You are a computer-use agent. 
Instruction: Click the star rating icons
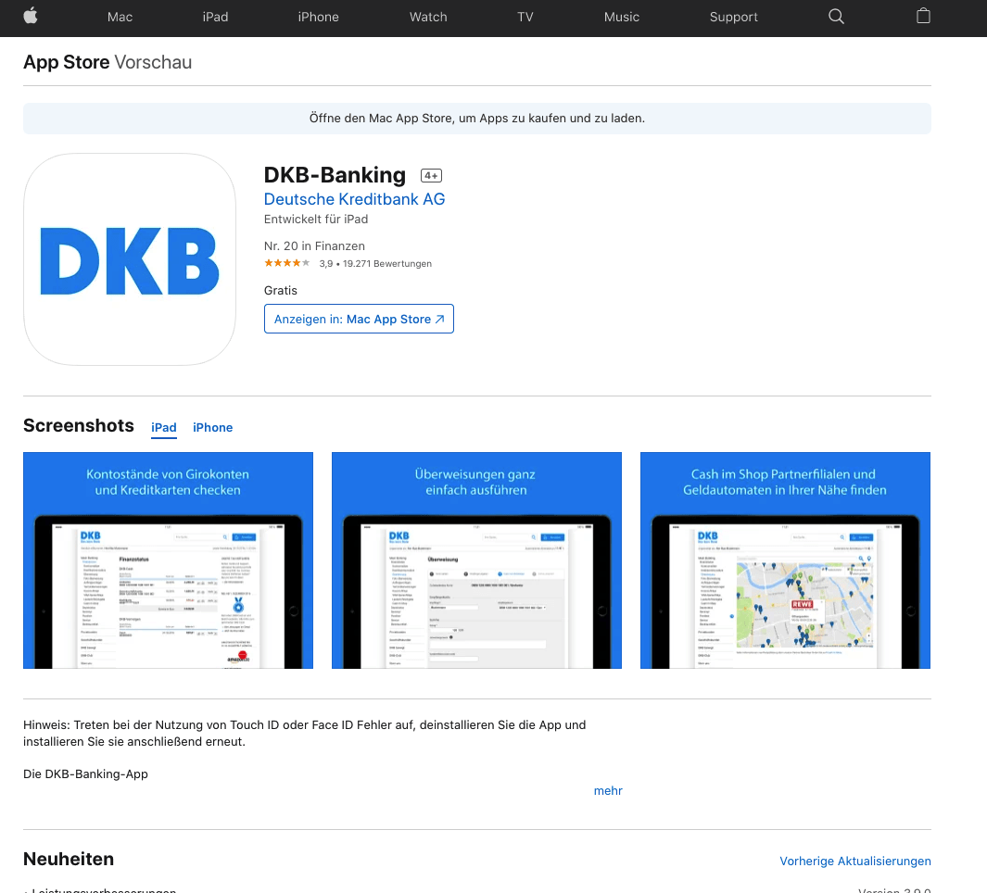[287, 263]
